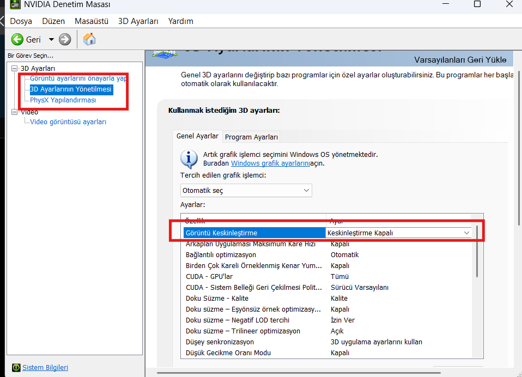Select Video görüntüsü ayarları tree item
The width and height of the screenshot is (522, 377).
tap(68, 122)
